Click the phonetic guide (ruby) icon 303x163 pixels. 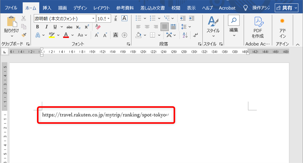coord(115,18)
